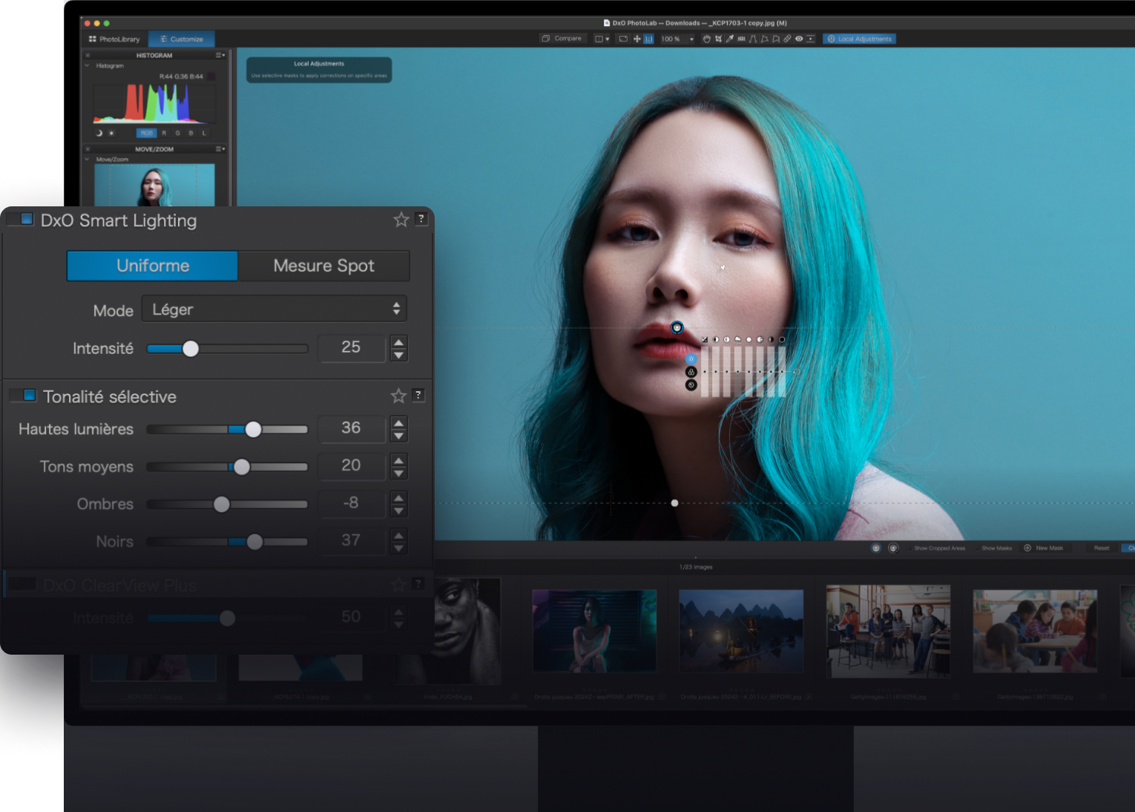This screenshot has height=812, width=1135.
Task: Show RGB histogram channels
Action: pos(146,133)
